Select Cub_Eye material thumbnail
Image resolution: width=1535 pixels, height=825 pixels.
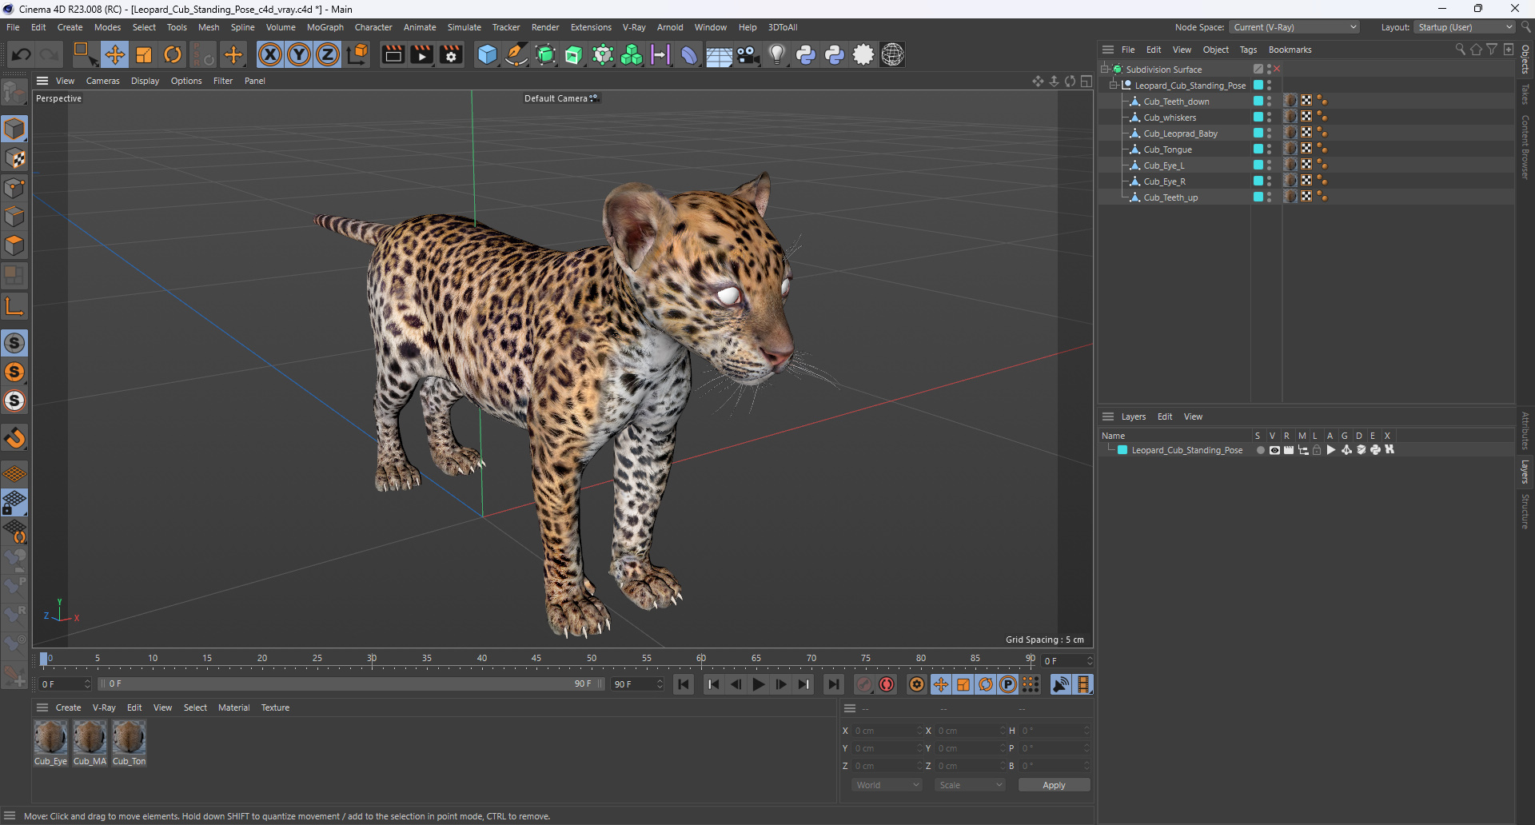(x=50, y=737)
